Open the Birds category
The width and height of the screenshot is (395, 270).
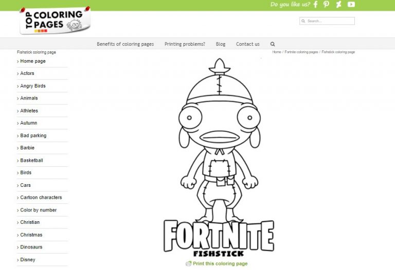[26, 172]
